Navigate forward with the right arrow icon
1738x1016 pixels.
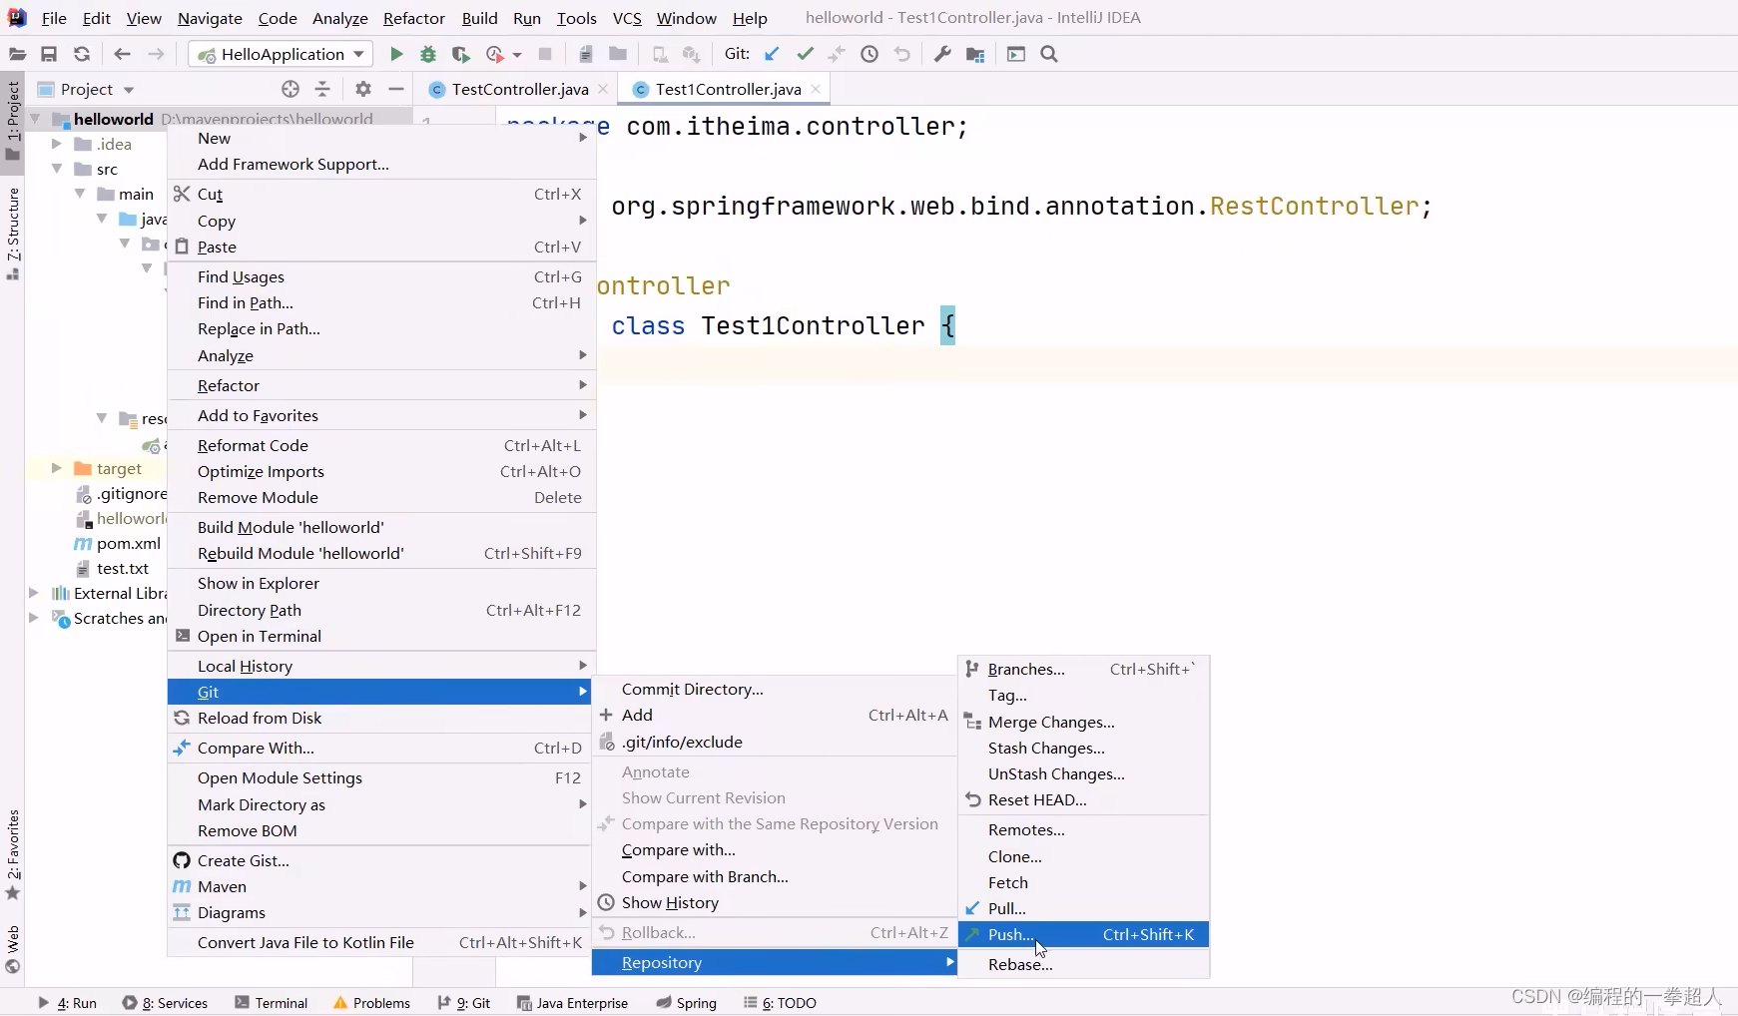coord(156,54)
